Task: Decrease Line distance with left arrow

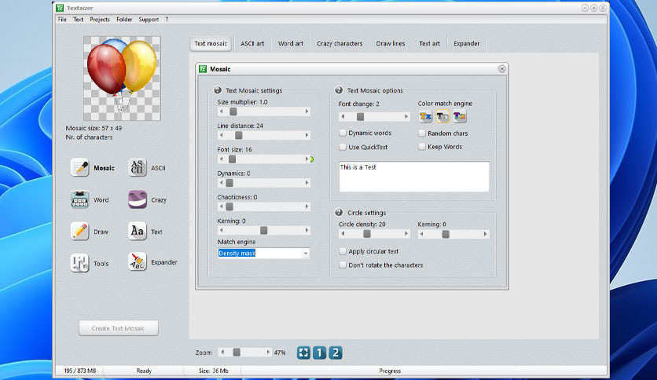Action: tap(222, 135)
